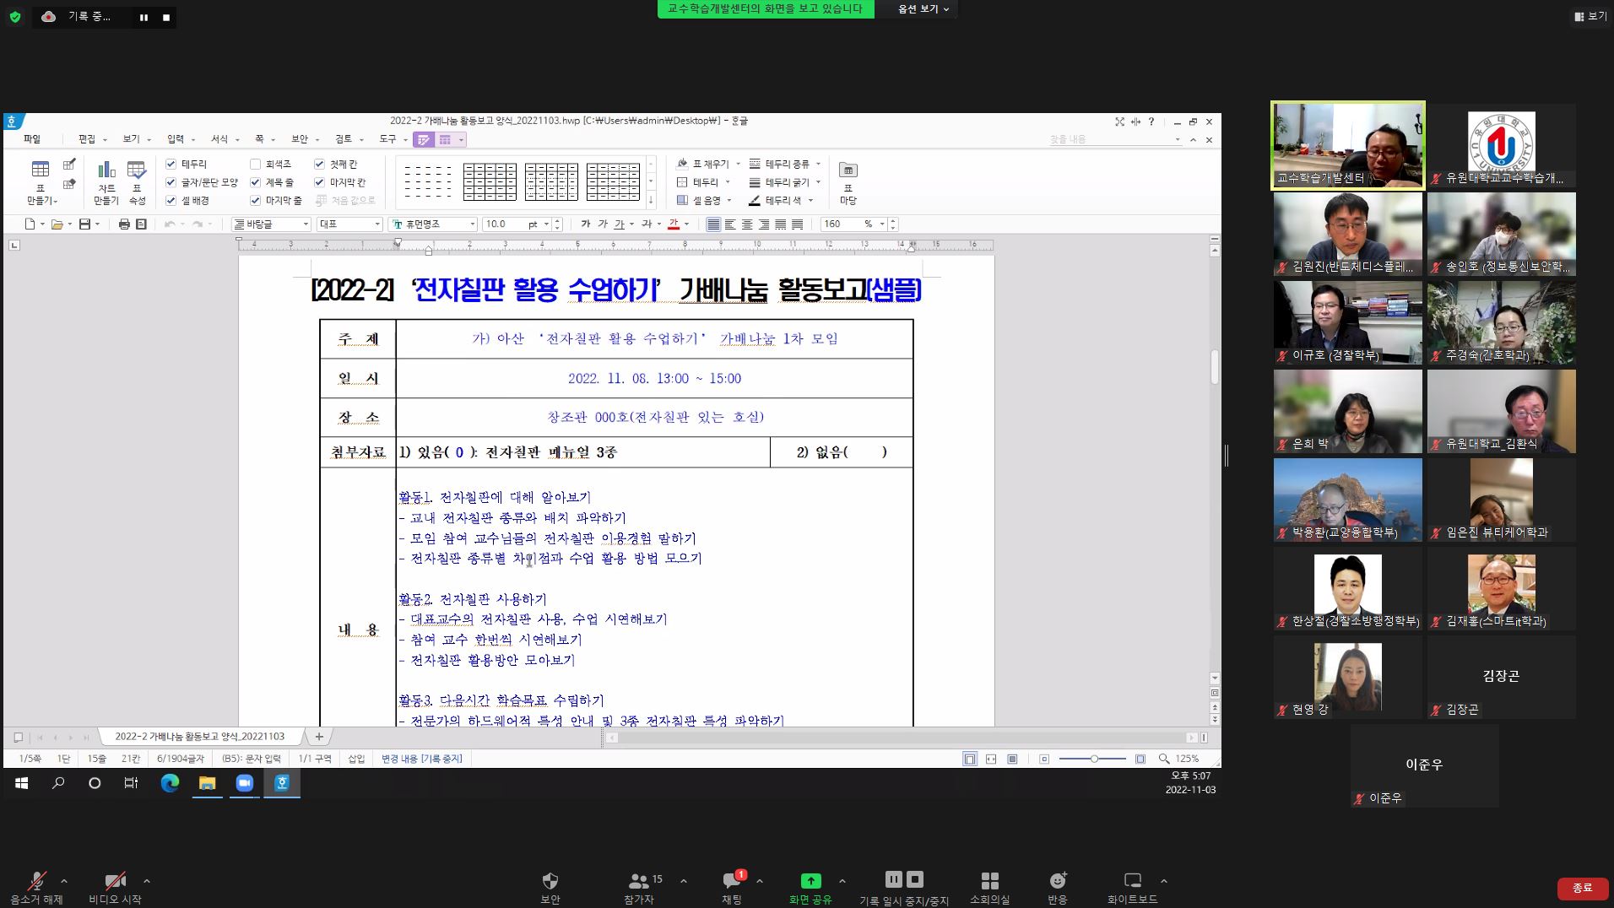
Task: Click the Print icon on the toolbar
Action: point(125,224)
